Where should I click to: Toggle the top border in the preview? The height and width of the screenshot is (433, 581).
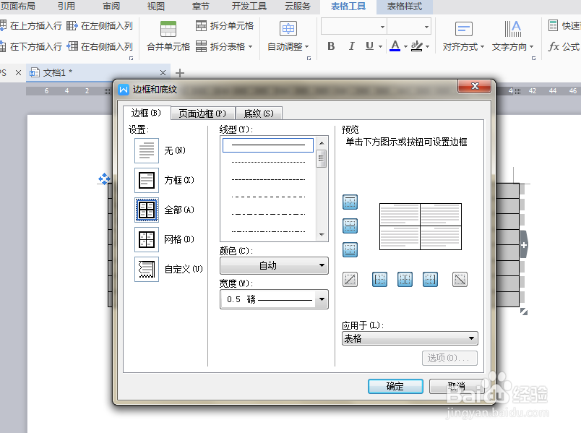pos(350,202)
